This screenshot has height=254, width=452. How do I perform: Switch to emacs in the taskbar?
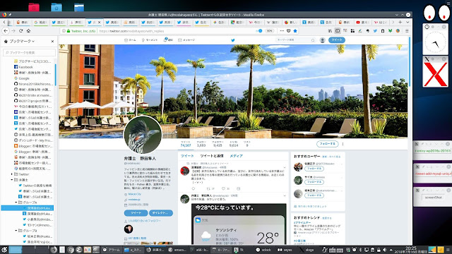pos(177,250)
